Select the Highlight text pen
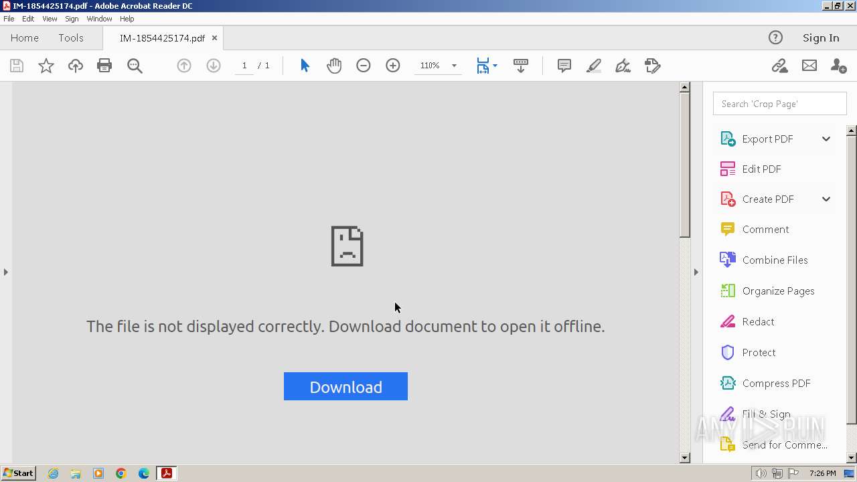This screenshot has width=857, height=482. (x=594, y=66)
